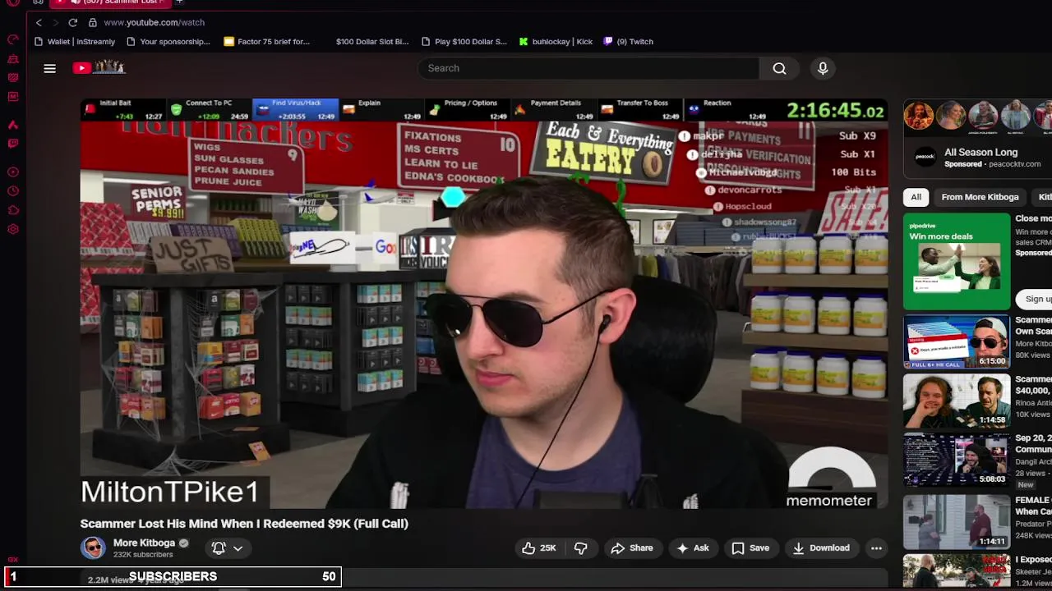Click the site lock icon in address bar

[92, 22]
